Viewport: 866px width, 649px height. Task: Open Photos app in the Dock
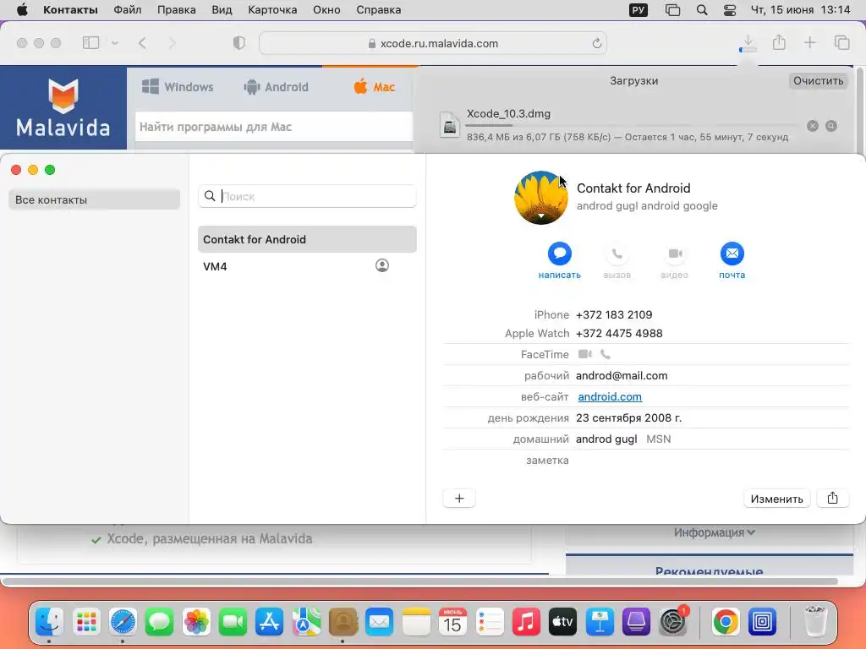[x=196, y=623]
